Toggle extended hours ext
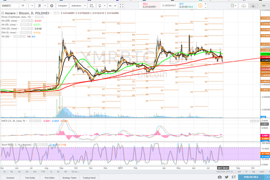This screenshot has width=270, height=180. pos(239,172)
